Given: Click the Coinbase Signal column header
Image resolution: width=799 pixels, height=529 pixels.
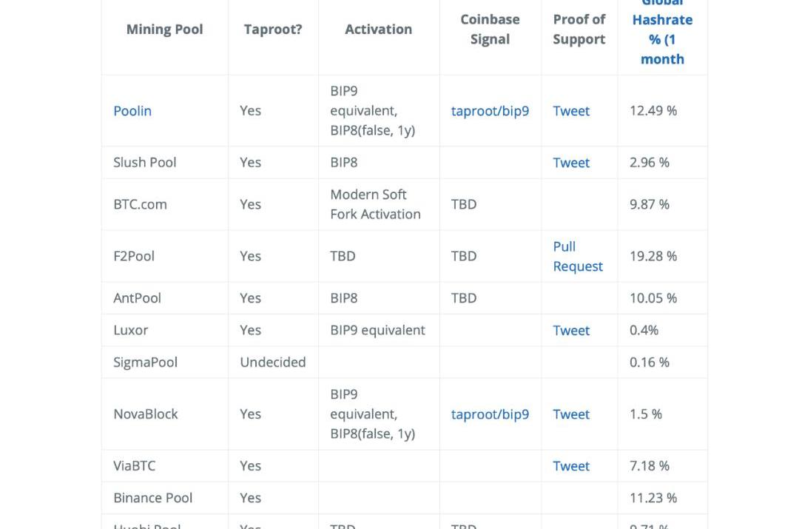Looking at the screenshot, I should point(490,30).
